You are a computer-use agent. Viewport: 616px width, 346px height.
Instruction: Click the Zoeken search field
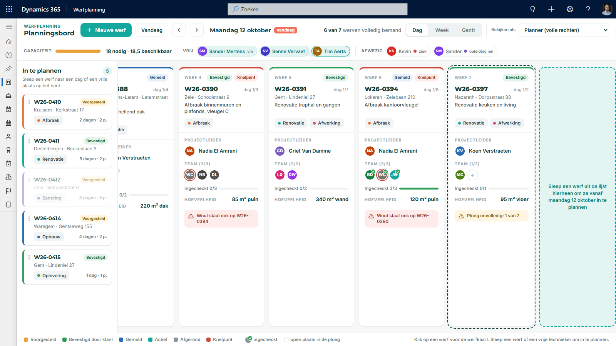point(318,9)
